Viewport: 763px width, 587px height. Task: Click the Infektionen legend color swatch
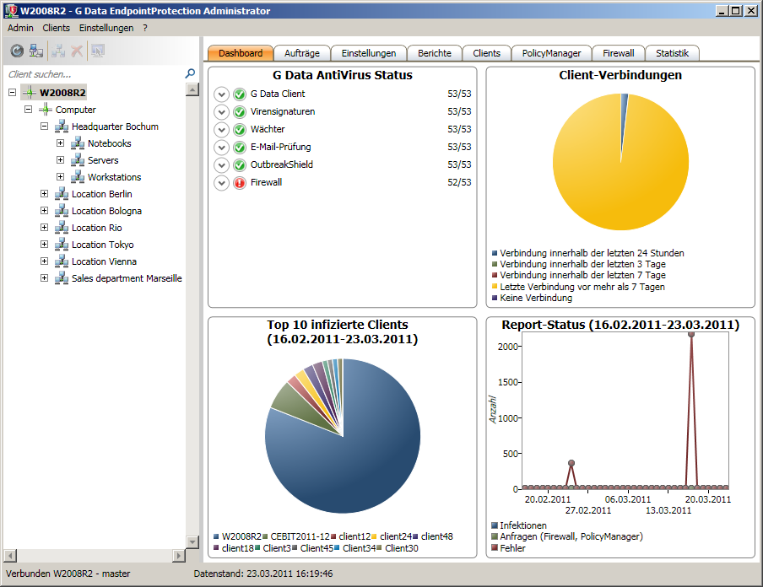495,525
